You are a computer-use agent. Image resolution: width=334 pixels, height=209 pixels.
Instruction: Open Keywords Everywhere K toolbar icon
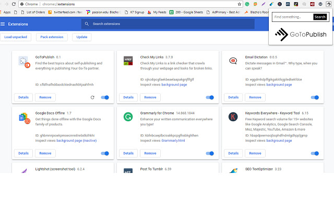[x=280, y=4]
